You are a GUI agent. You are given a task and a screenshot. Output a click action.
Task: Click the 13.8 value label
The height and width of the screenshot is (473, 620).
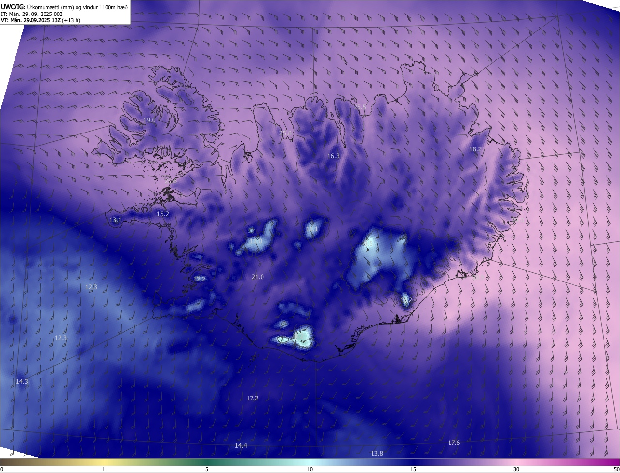coord(377,454)
